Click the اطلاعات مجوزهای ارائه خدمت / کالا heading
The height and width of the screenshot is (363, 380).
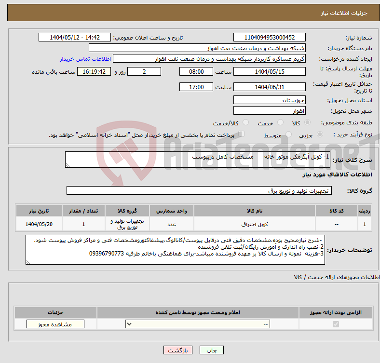(x=337, y=277)
